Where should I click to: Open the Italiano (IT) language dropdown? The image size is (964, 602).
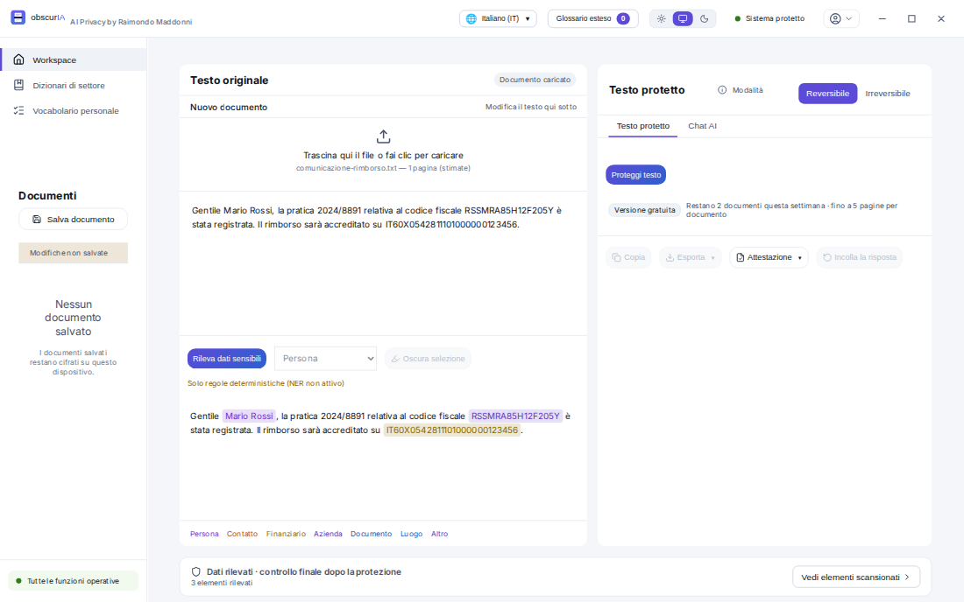tap(498, 18)
